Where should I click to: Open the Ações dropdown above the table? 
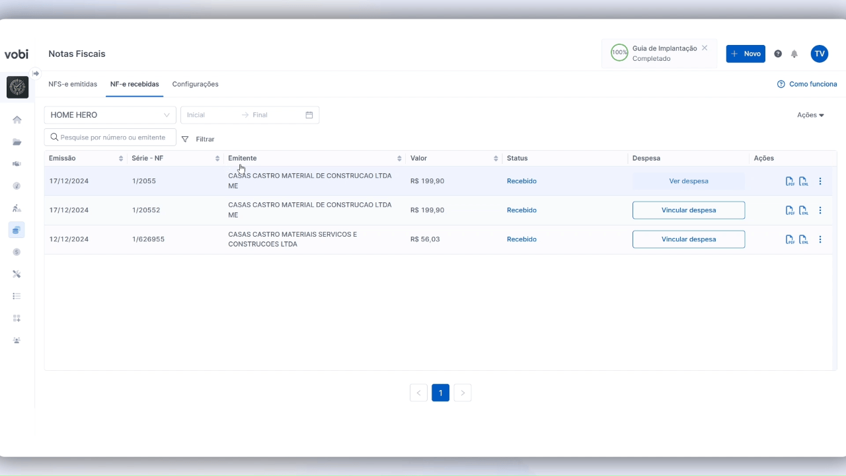(810, 115)
